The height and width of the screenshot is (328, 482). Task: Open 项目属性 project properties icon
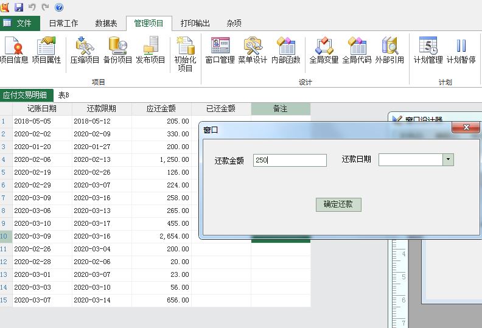[46, 50]
